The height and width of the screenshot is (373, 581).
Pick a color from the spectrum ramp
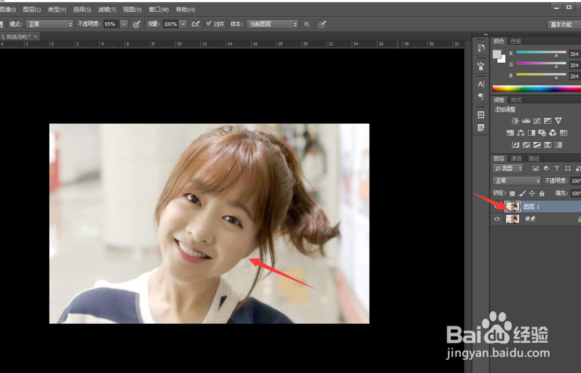tap(536, 88)
